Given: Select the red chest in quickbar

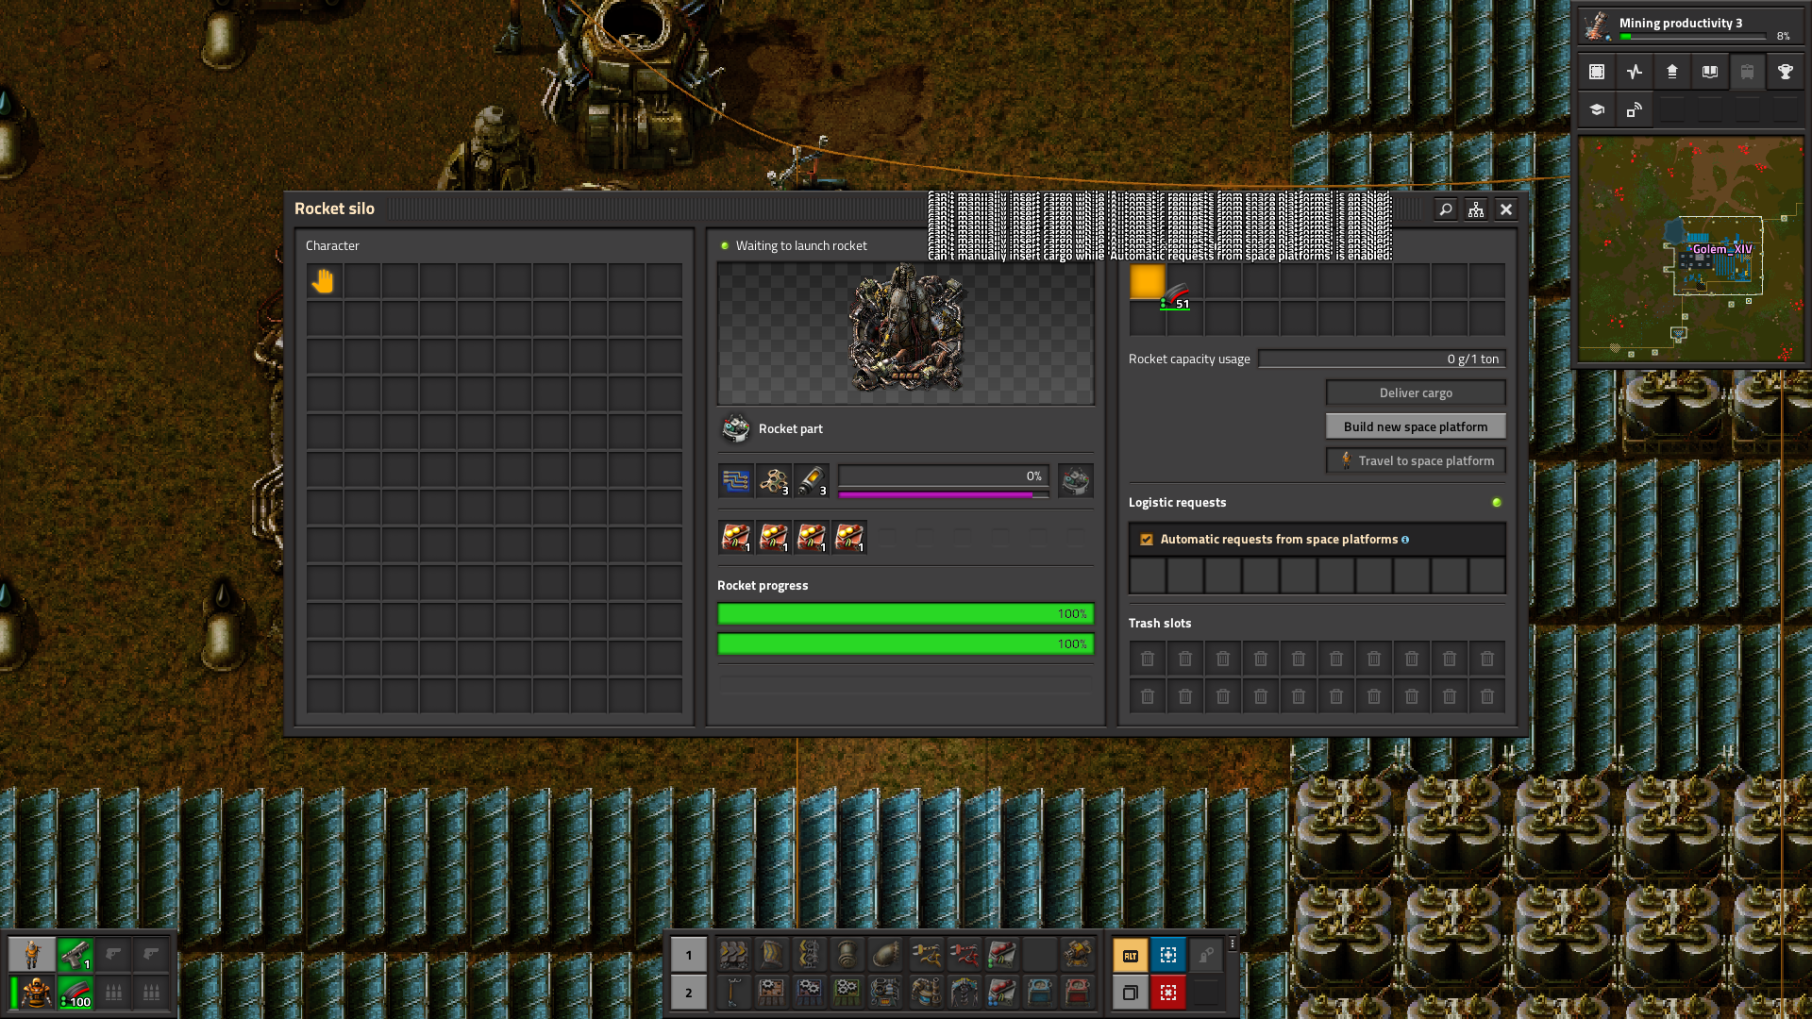Looking at the screenshot, I should [x=1078, y=993].
